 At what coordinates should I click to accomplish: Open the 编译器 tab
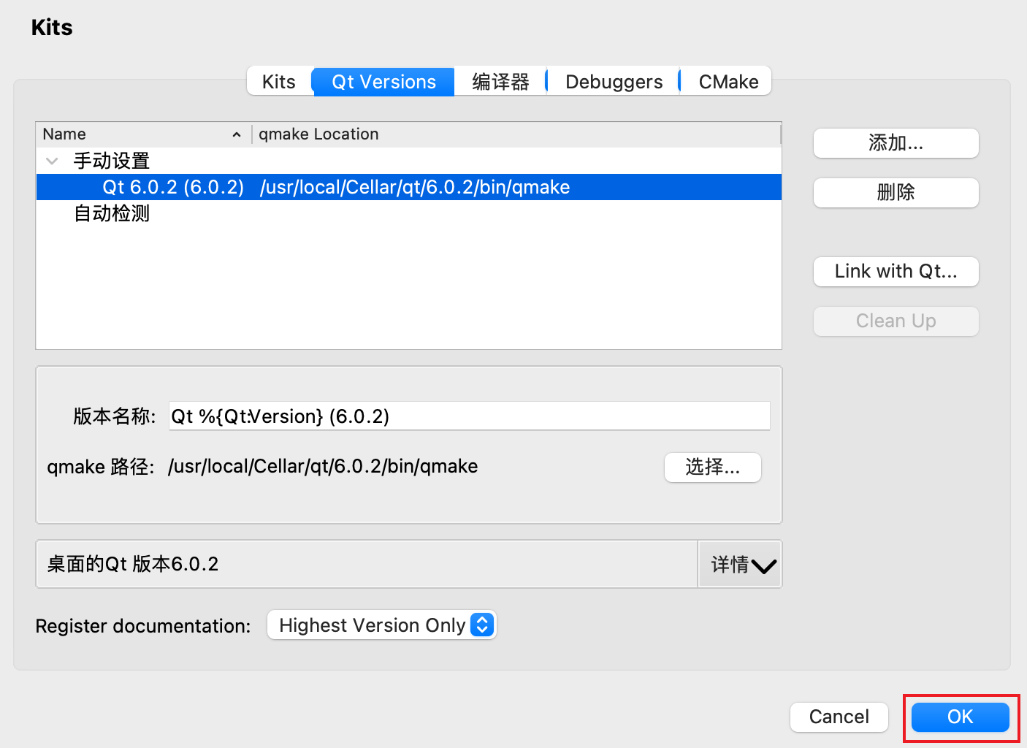[x=500, y=82]
